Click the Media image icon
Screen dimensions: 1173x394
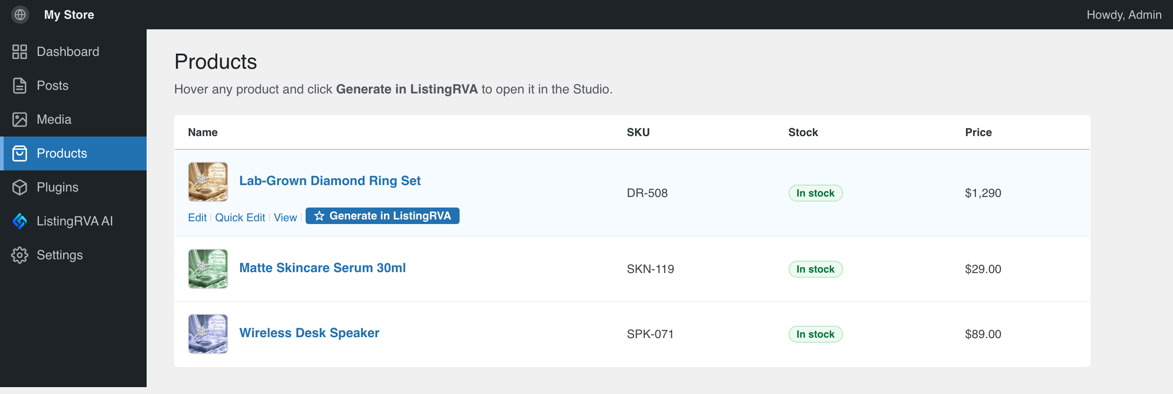pyautogui.click(x=20, y=120)
